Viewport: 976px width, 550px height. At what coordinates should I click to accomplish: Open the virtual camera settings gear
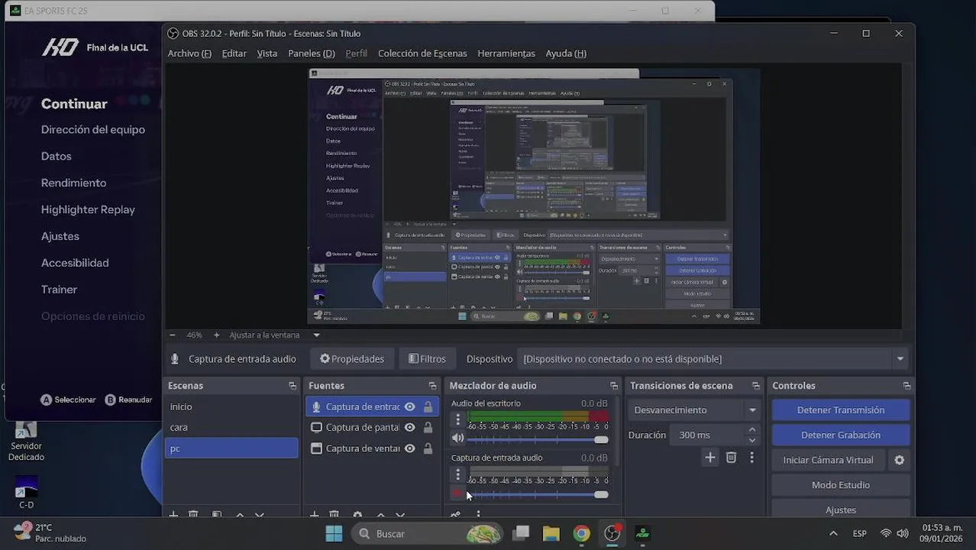tap(900, 460)
